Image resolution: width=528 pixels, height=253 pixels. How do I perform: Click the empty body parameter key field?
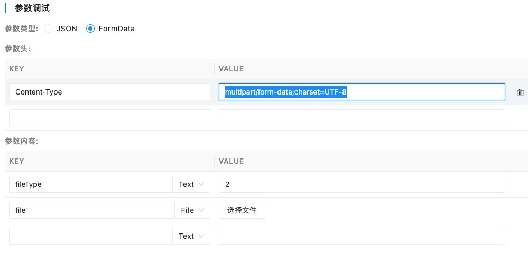[x=90, y=236]
